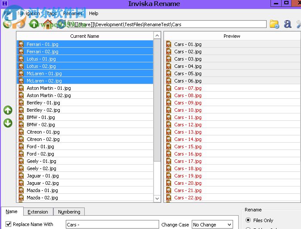
Task: Move selected items up with green arrow
Action: [8, 110]
